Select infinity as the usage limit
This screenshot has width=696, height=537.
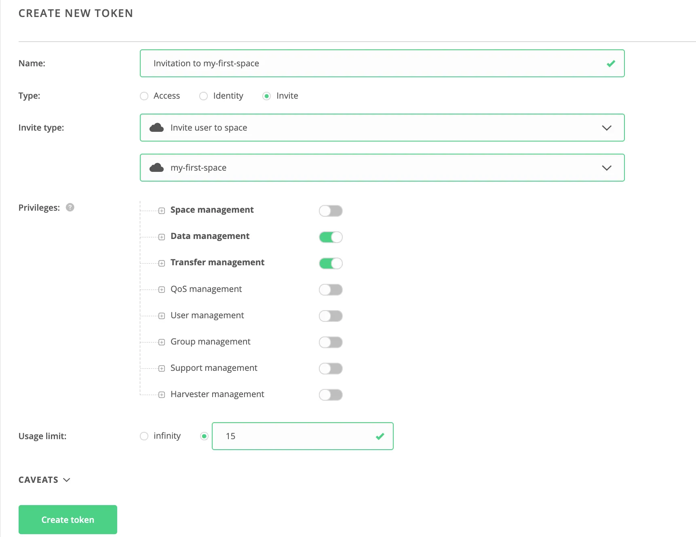point(144,436)
